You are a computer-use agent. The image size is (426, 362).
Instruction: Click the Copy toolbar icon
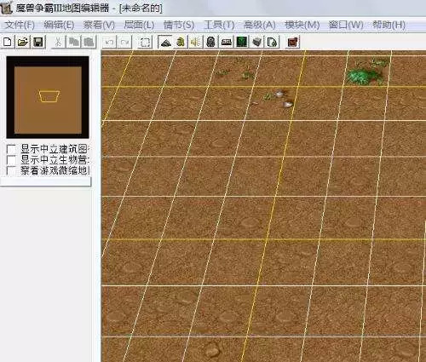[x=74, y=43]
